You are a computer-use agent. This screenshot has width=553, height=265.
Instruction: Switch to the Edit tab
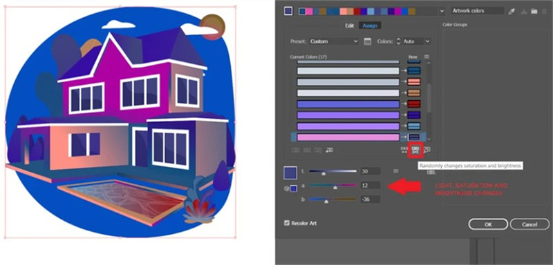click(x=349, y=26)
